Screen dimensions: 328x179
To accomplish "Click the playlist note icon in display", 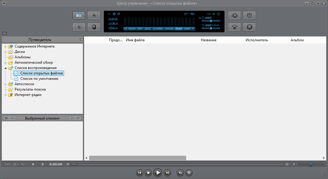I will point(192,14).
